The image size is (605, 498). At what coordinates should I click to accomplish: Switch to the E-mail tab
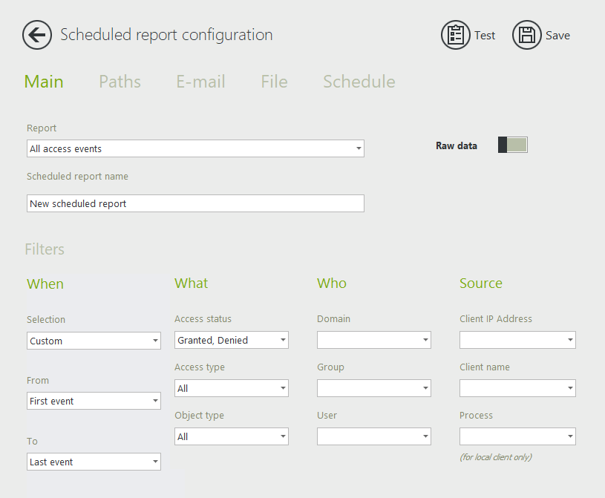[x=200, y=82]
